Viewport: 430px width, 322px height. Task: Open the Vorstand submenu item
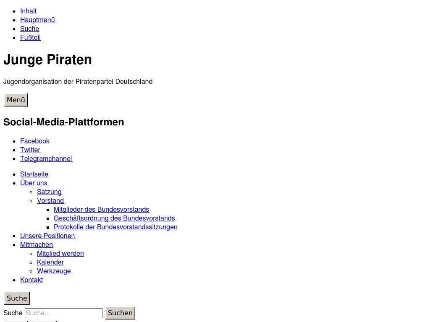(x=50, y=200)
